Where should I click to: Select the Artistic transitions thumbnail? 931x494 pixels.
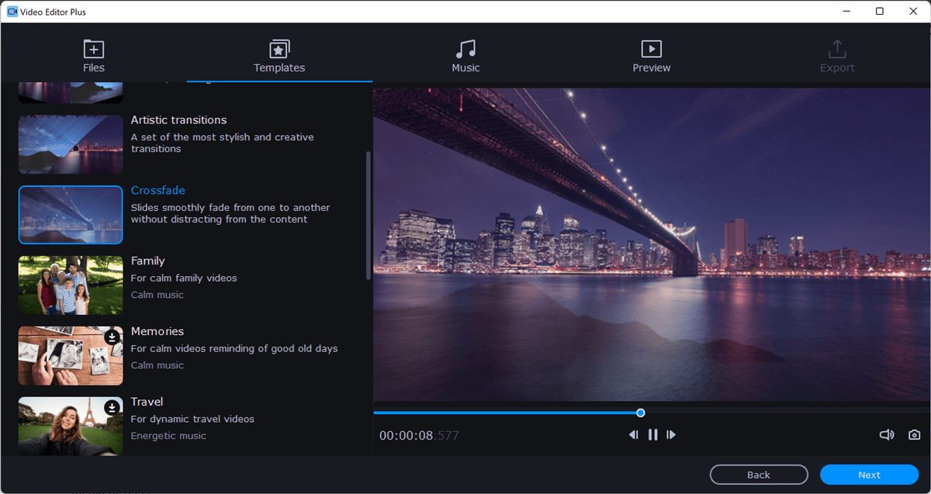click(71, 144)
